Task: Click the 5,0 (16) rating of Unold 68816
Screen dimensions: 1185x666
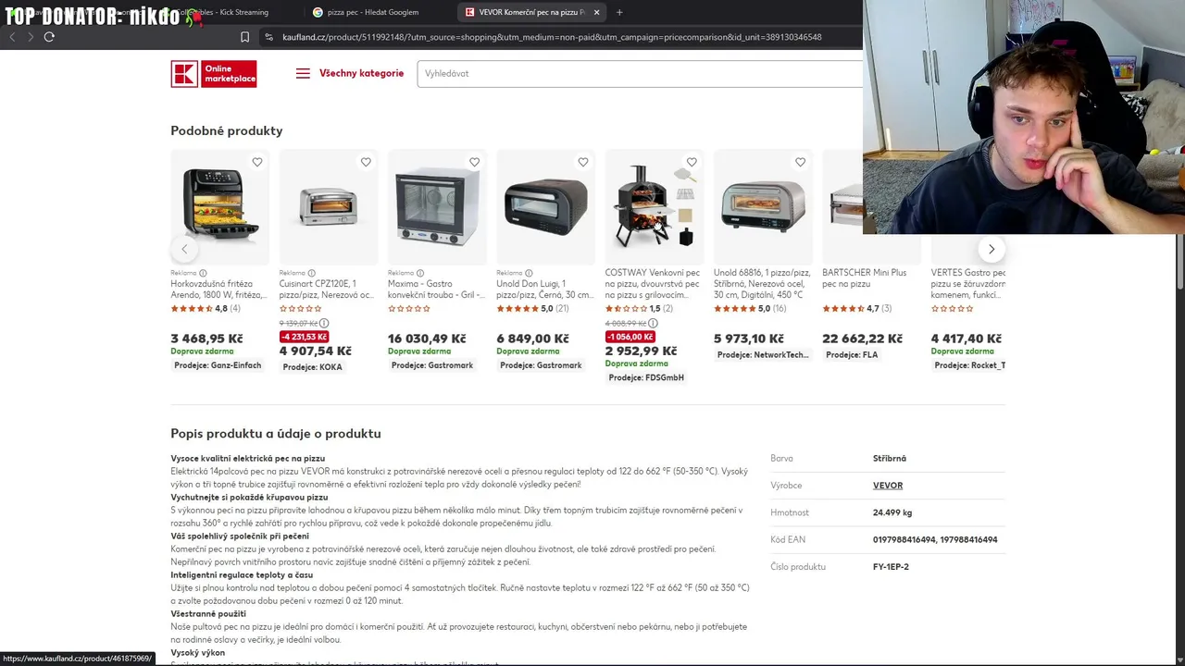Action: [751, 308]
